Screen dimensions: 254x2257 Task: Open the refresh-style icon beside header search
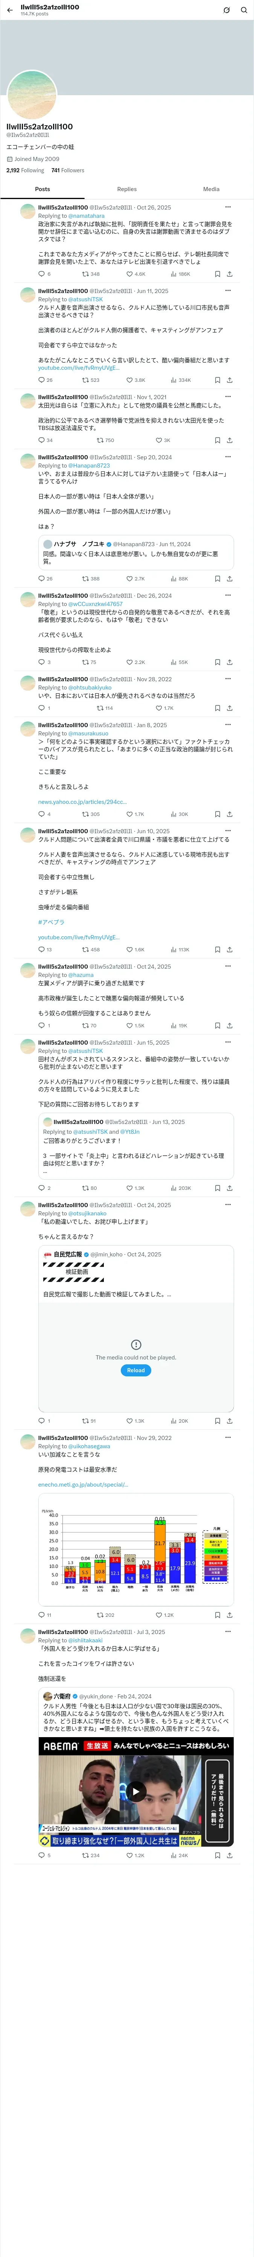click(226, 11)
